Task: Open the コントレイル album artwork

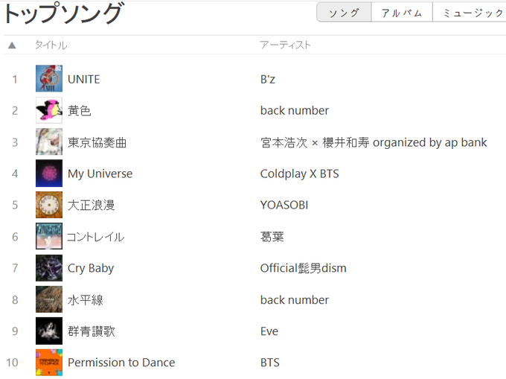Action: pos(49,236)
